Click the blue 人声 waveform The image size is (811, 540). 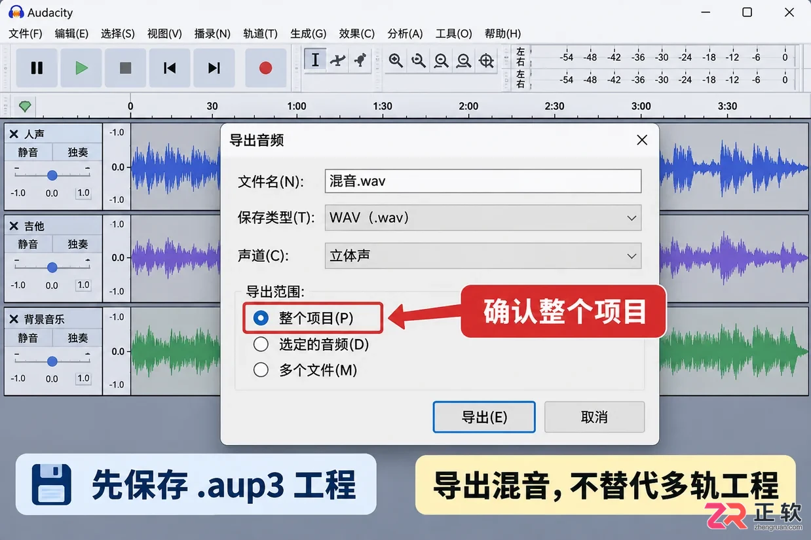click(x=734, y=168)
